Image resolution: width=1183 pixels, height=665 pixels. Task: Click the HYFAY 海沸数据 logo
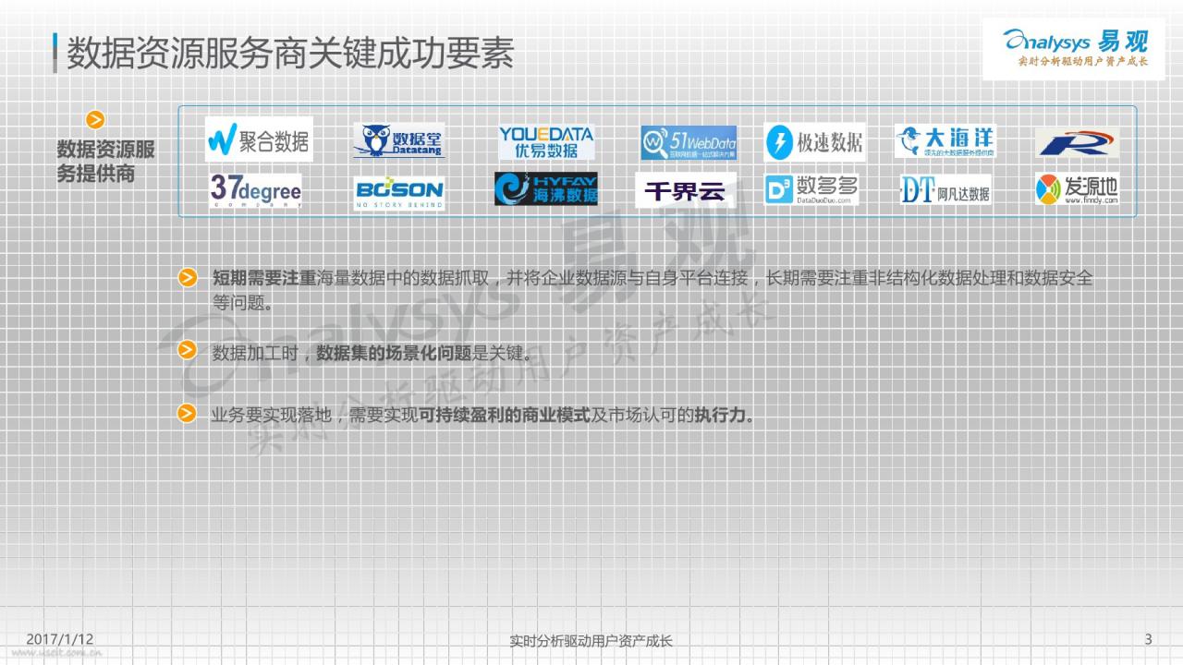[545, 188]
